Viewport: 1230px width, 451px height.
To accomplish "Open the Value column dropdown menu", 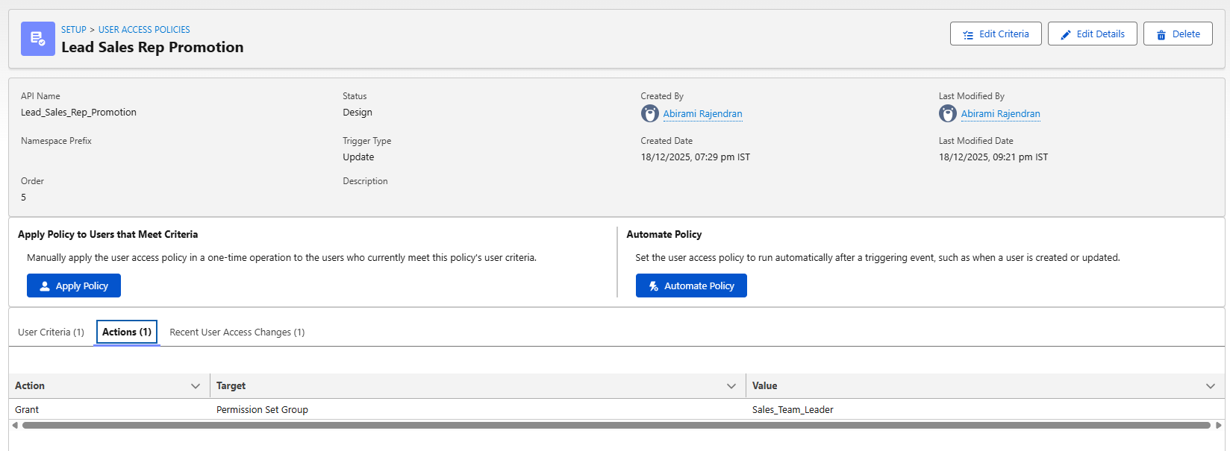I will pos(1210,386).
